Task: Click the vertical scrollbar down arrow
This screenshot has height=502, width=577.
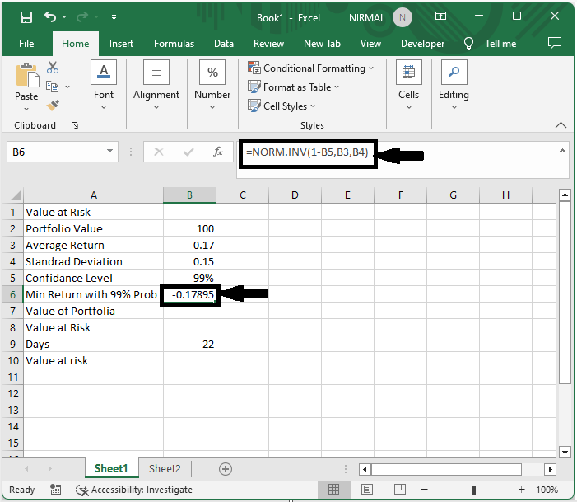Action: [x=565, y=452]
